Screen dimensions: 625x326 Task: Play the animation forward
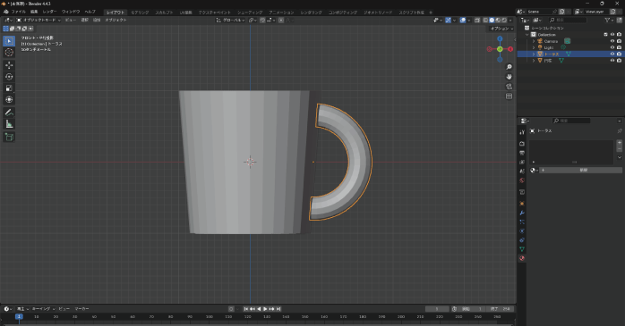(x=265, y=309)
